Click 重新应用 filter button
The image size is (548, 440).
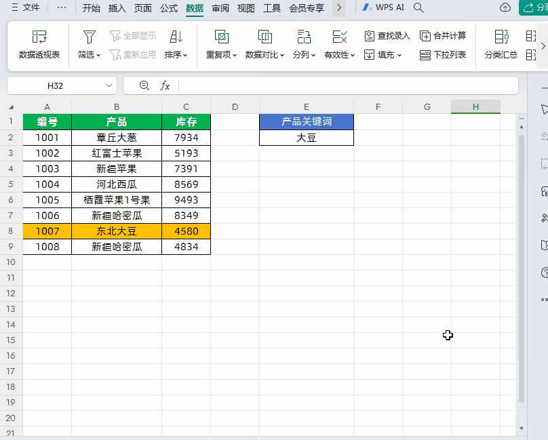coord(133,54)
